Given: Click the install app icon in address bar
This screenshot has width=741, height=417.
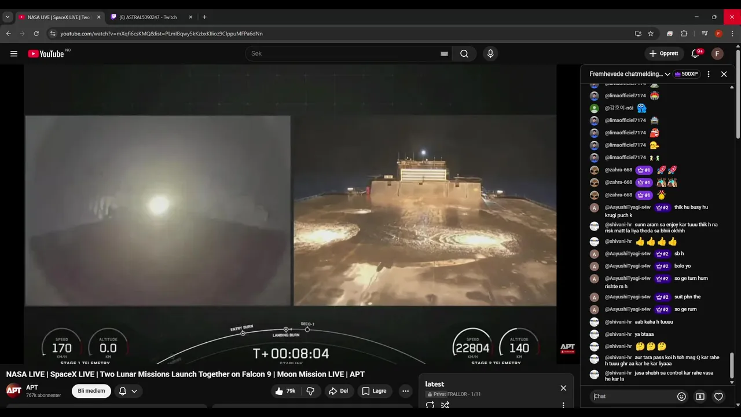Looking at the screenshot, I should point(638,34).
